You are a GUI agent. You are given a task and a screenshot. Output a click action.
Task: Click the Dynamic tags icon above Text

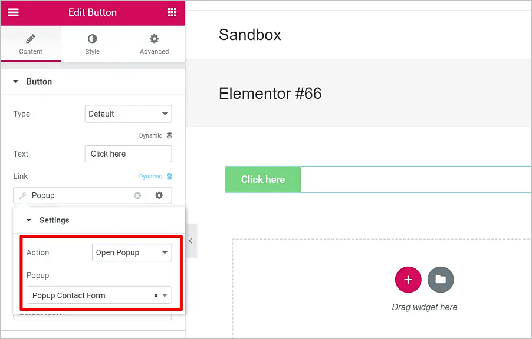pos(169,135)
